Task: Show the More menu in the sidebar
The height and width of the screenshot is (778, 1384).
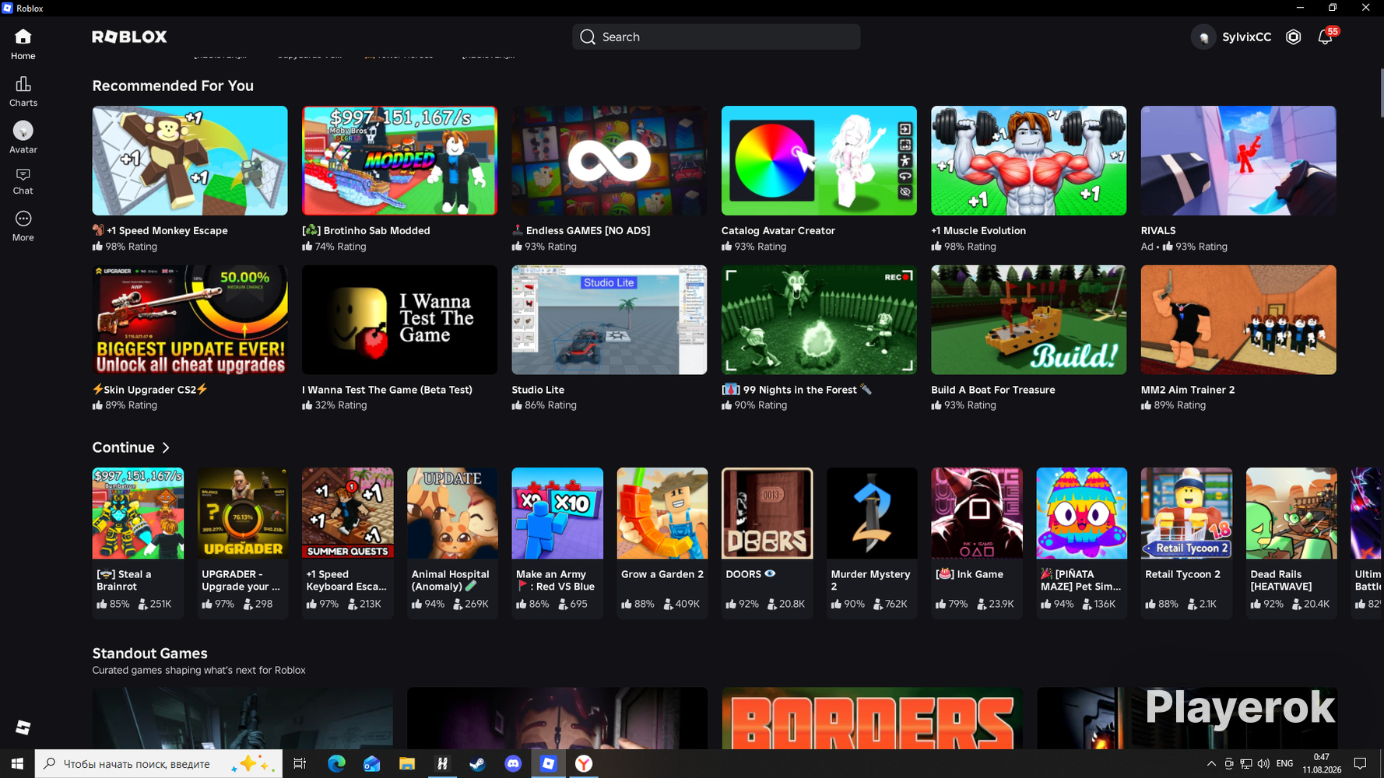Action: [23, 226]
